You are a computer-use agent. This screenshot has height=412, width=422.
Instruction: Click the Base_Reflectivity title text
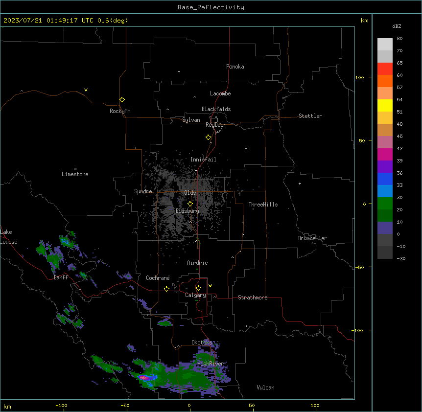click(211, 7)
